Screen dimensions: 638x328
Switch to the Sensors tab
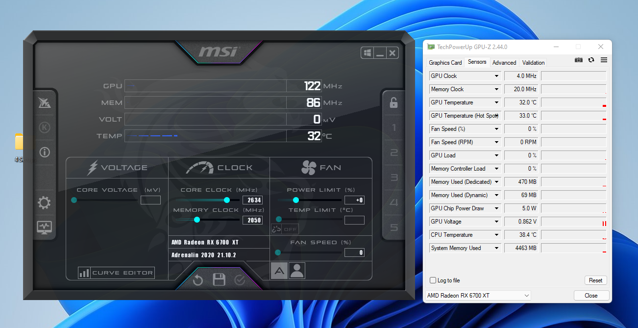pos(477,62)
